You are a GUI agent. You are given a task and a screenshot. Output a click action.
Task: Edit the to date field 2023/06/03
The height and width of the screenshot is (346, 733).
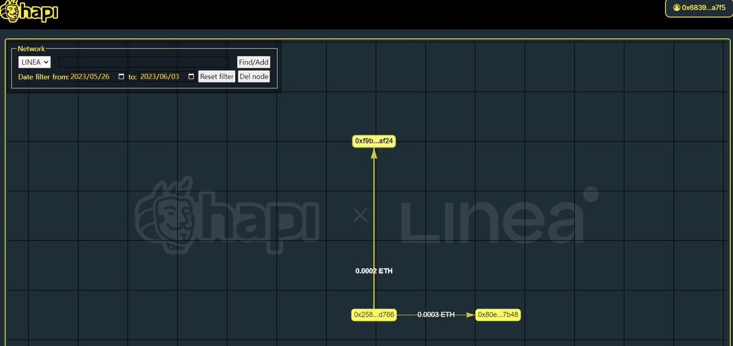pyautogui.click(x=168, y=77)
